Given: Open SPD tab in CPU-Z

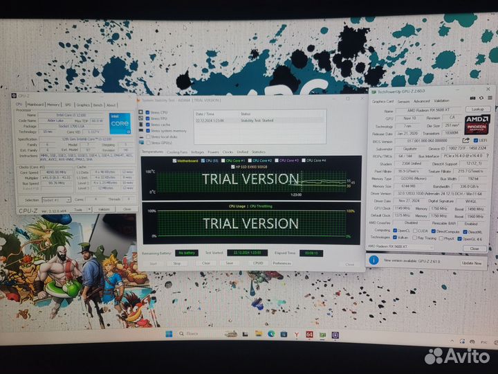Looking at the screenshot, I should [68, 105].
